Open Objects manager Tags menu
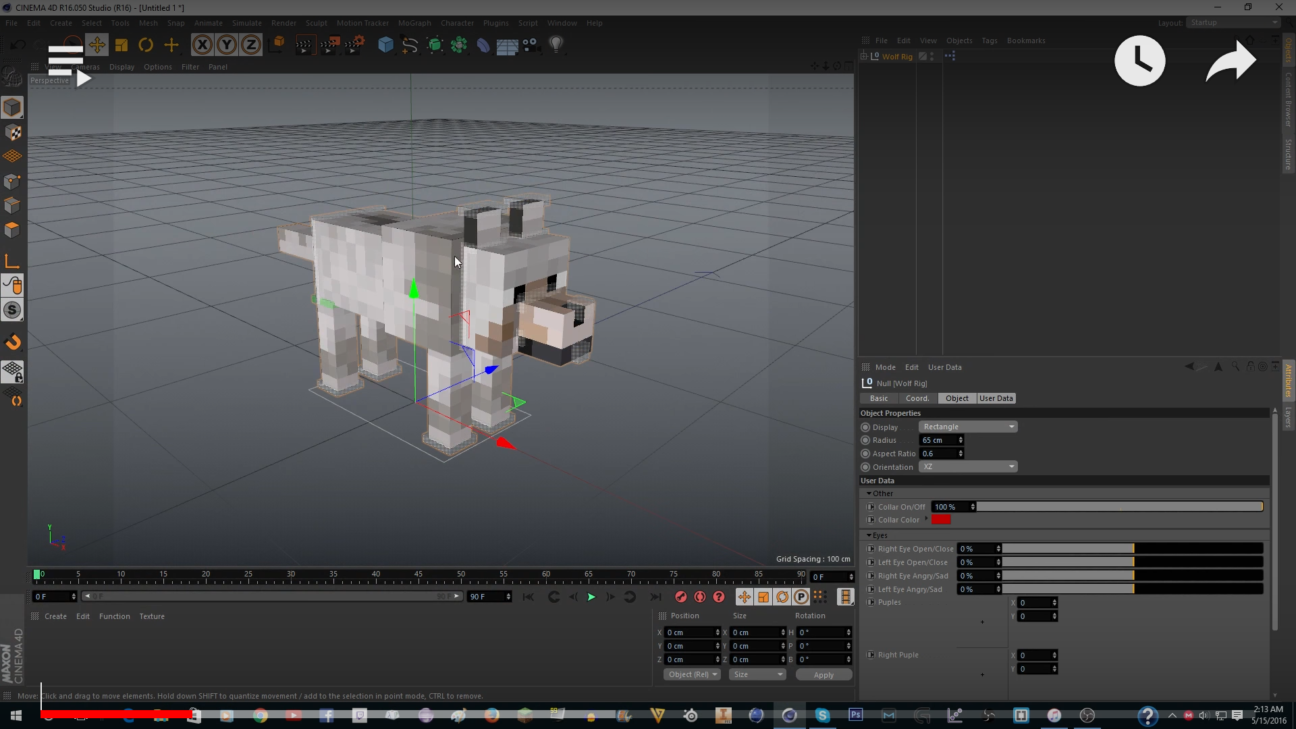This screenshot has height=729, width=1296. pos(990,40)
